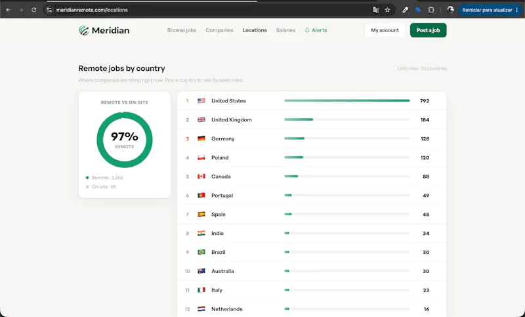
Task: Click the Meridian logo icon
Action: click(84, 30)
